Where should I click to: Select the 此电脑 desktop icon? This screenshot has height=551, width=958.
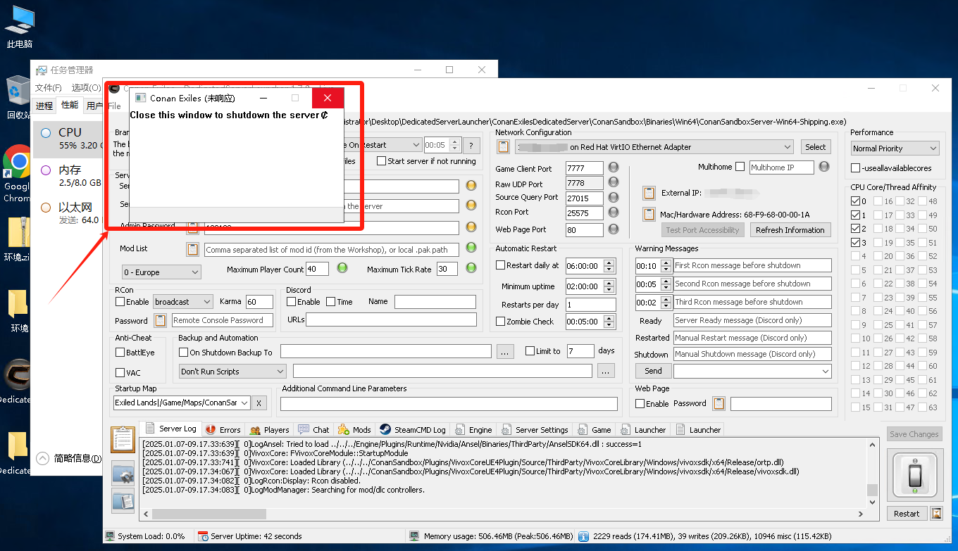pos(19,27)
